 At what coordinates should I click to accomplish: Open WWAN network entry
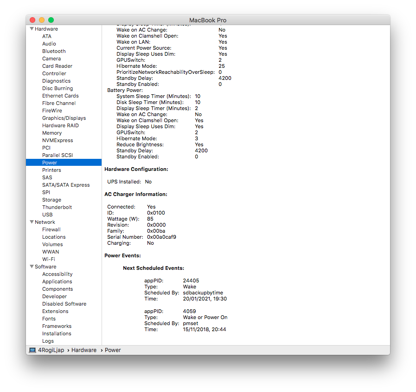click(x=51, y=252)
